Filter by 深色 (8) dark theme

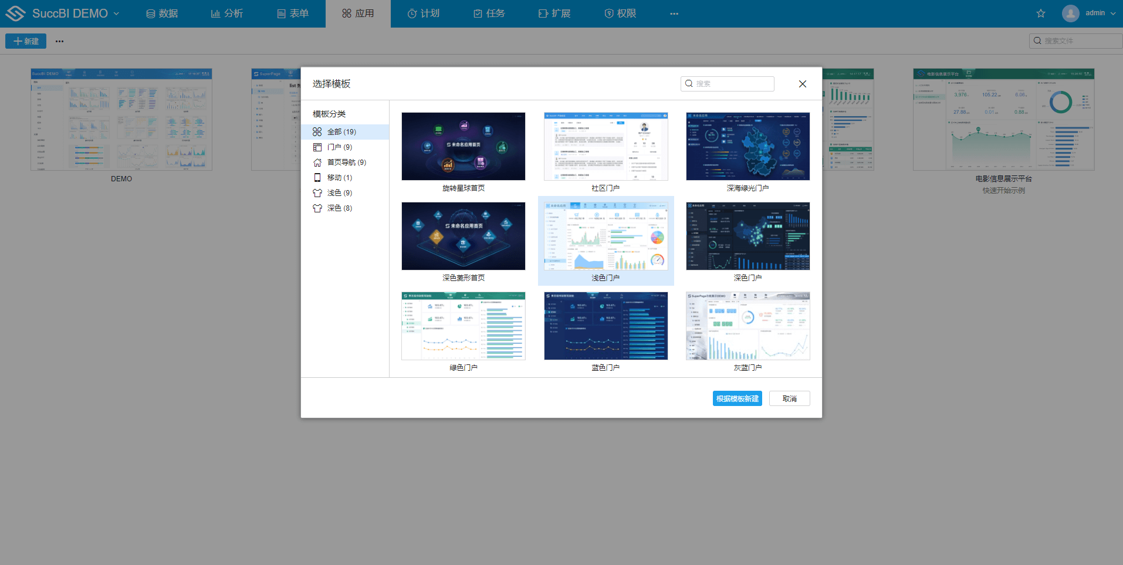(339, 208)
